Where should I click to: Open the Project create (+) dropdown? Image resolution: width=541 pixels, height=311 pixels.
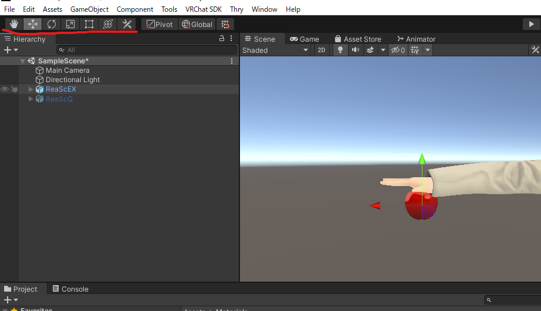11,300
